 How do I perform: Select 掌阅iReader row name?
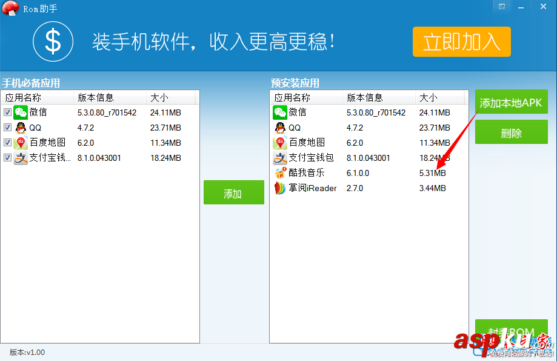313,188
